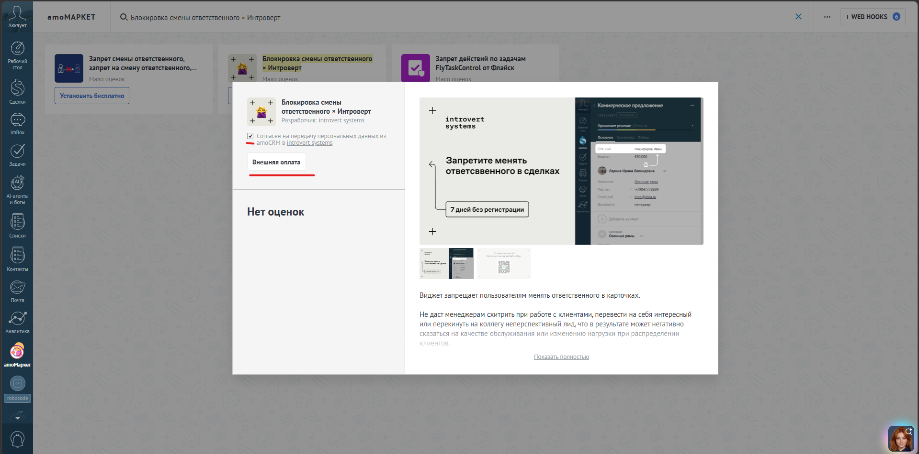Go to Рабочий стол dashboard
This screenshot has height=454, width=919.
tap(17, 55)
